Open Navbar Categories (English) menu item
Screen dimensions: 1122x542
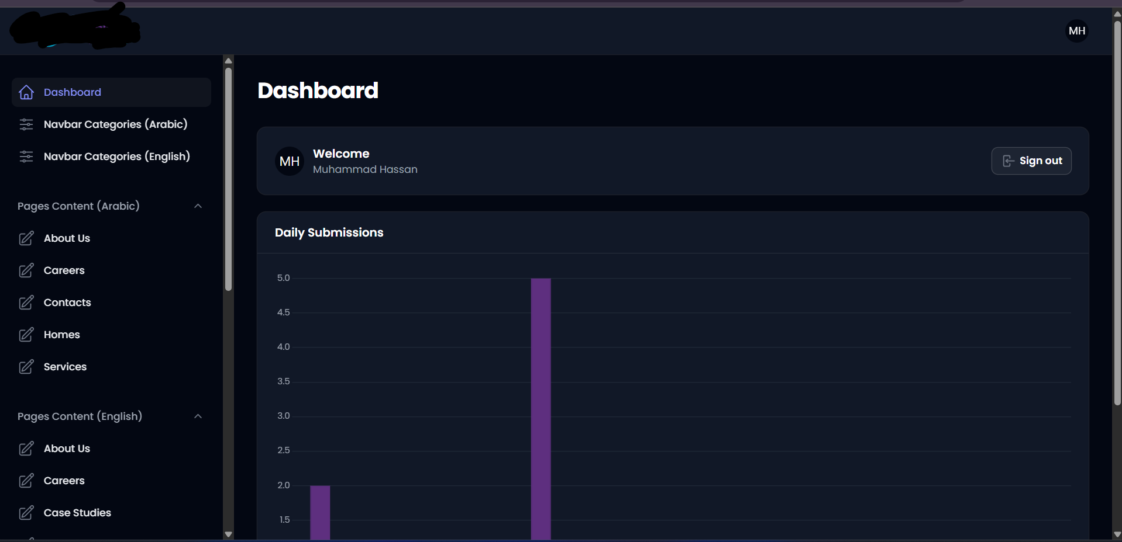click(x=116, y=157)
